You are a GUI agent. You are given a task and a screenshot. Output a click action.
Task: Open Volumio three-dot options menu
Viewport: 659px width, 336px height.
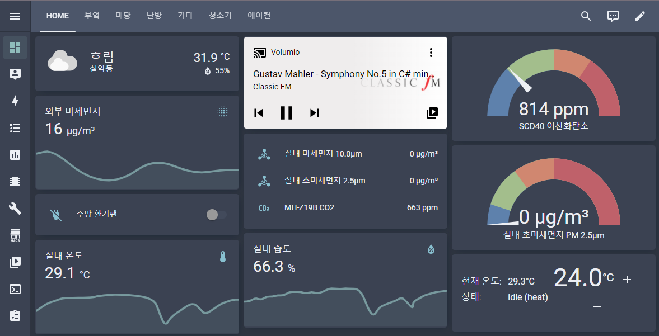(x=431, y=53)
